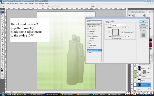Viewport: 154px width, 96px height.
Task: Show Layer 2 via visibility box
Action: pos(132,81)
